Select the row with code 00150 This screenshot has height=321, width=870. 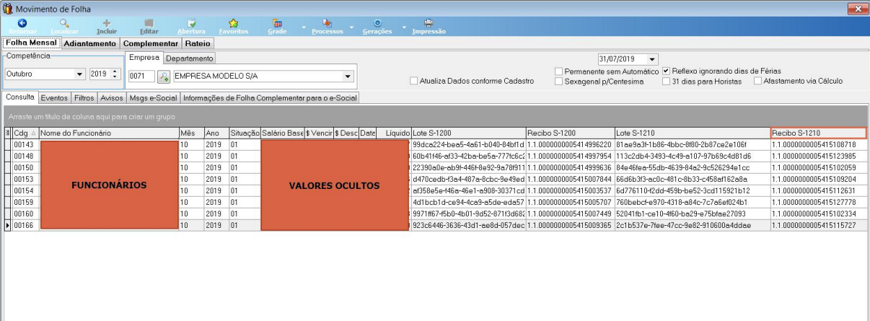click(x=435, y=167)
